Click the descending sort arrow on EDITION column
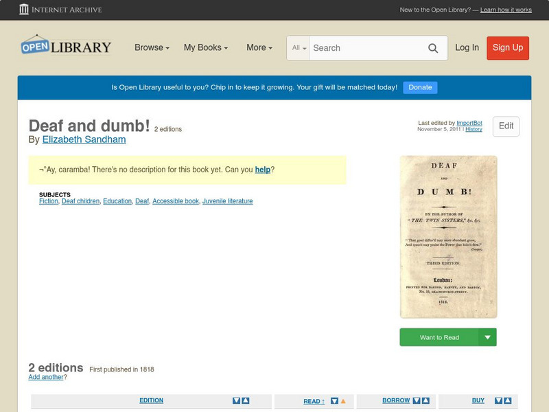The image size is (549, 412). coord(235,400)
